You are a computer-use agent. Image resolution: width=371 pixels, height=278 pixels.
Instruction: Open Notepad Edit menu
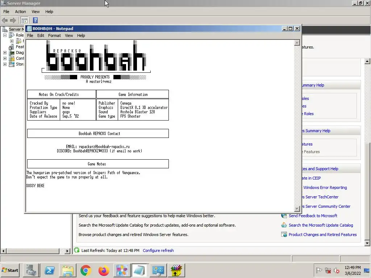pyautogui.click(x=41, y=35)
